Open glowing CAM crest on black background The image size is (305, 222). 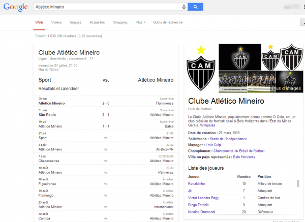[x=240, y=57]
